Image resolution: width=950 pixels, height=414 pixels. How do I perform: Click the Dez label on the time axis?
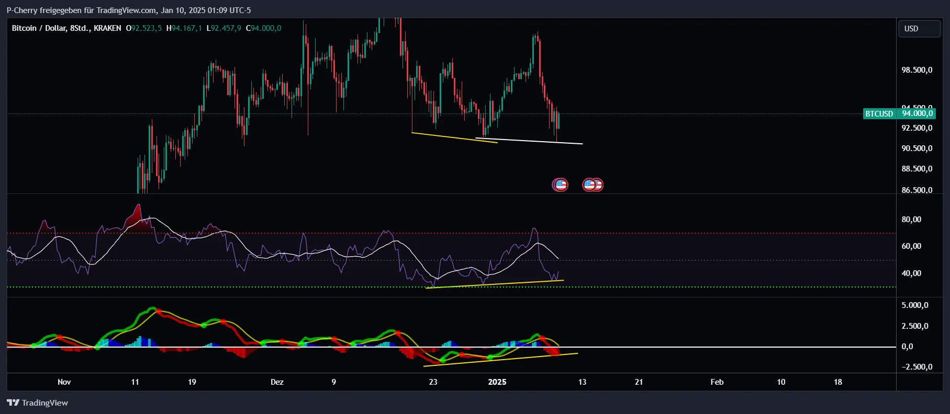pos(277,382)
